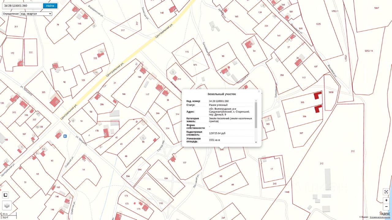Click land parcel 311

point(16,27)
